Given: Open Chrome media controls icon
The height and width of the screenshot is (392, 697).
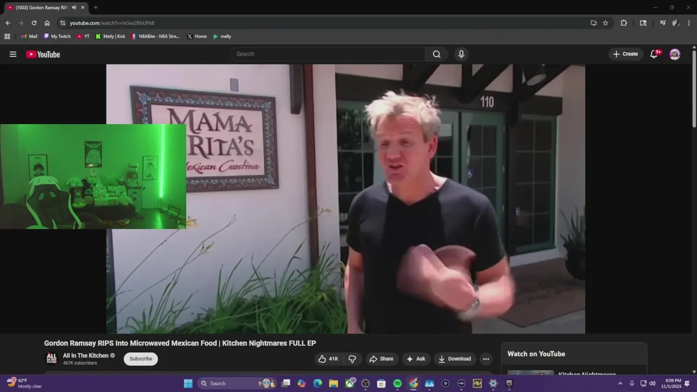Looking at the screenshot, I should pyautogui.click(x=663, y=23).
